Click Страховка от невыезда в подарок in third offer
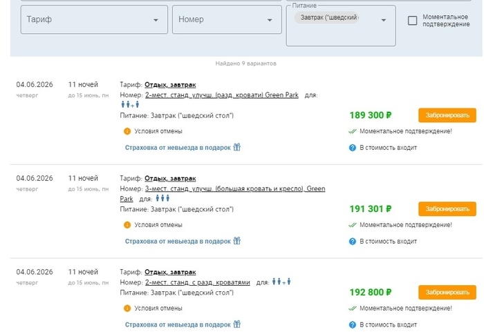Screen dimensions: 484x332 point(178,324)
